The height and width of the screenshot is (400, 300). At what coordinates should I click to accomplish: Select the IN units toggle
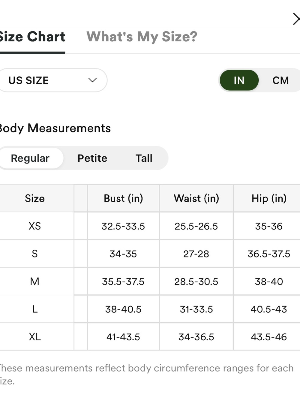[x=239, y=80]
